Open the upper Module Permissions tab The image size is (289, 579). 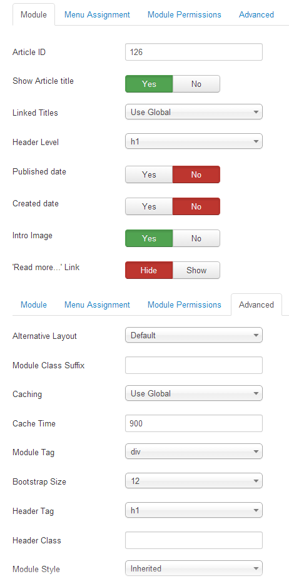click(x=185, y=15)
